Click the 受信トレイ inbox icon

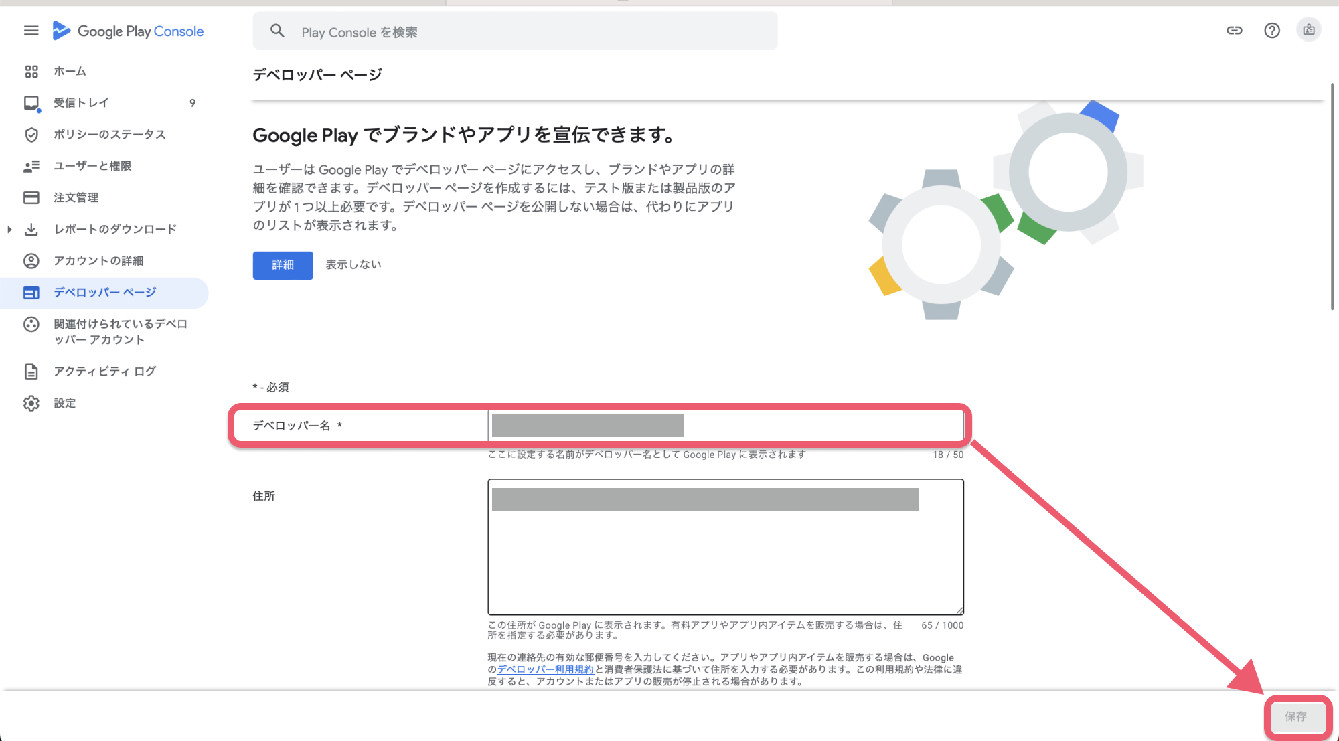31,103
